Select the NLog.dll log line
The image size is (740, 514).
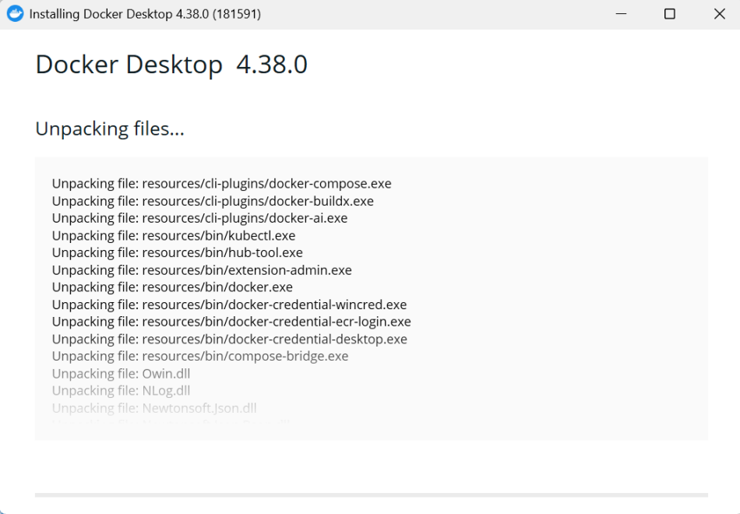(x=122, y=390)
